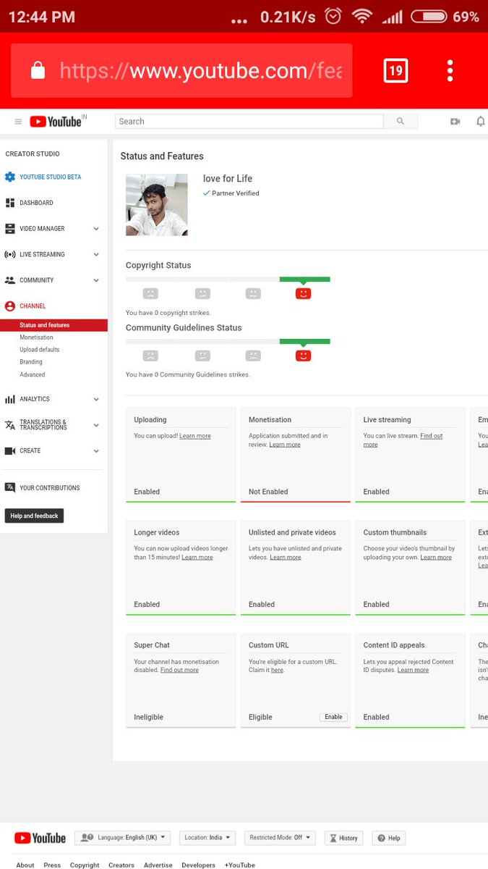The width and height of the screenshot is (488, 869).
Task: Click the +YouTube footer link
Action: pos(240,865)
